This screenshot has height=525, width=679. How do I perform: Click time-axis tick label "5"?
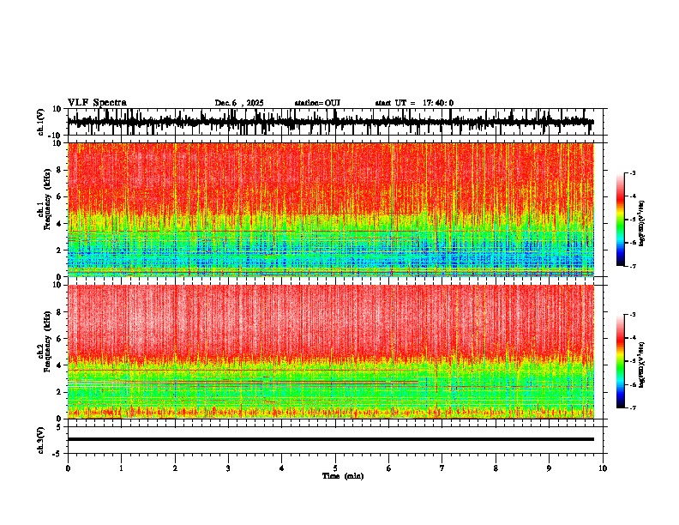(335, 468)
